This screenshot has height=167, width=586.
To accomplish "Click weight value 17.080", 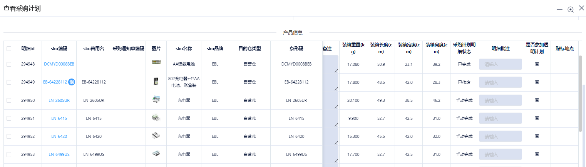I will click(353, 64).
